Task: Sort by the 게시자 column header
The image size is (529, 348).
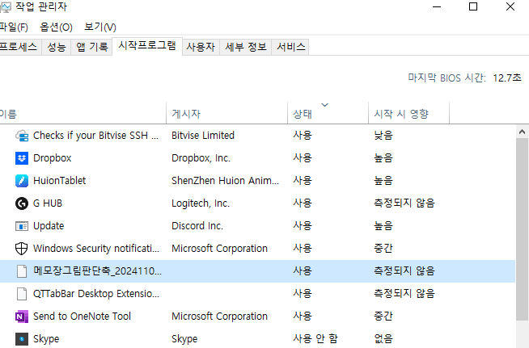Action: [x=226, y=113]
